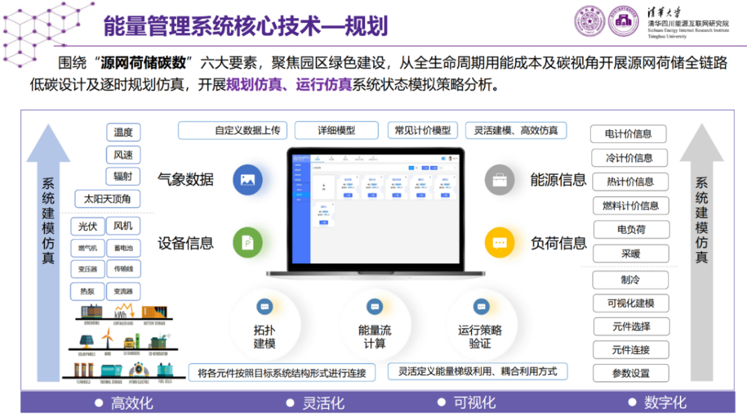Image resolution: width=747 pixels, height=418 pixels.
Task: Open 常见计价模型
Action: point(421,130)
